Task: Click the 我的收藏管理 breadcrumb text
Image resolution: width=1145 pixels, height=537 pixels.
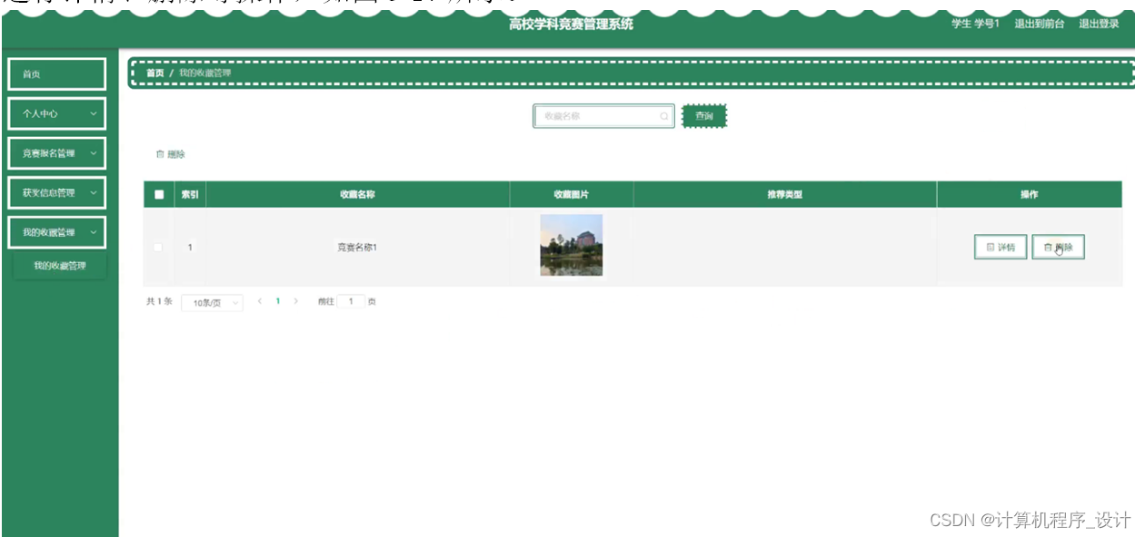Action: [204, 73]
